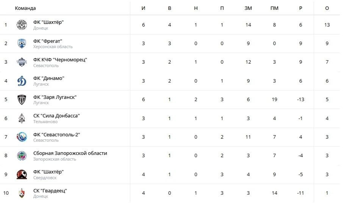The height and width of the screenshot is (203, 347).
Task: Open the ФК "Шахтёр" Донецк team name link
Action: 48,22
